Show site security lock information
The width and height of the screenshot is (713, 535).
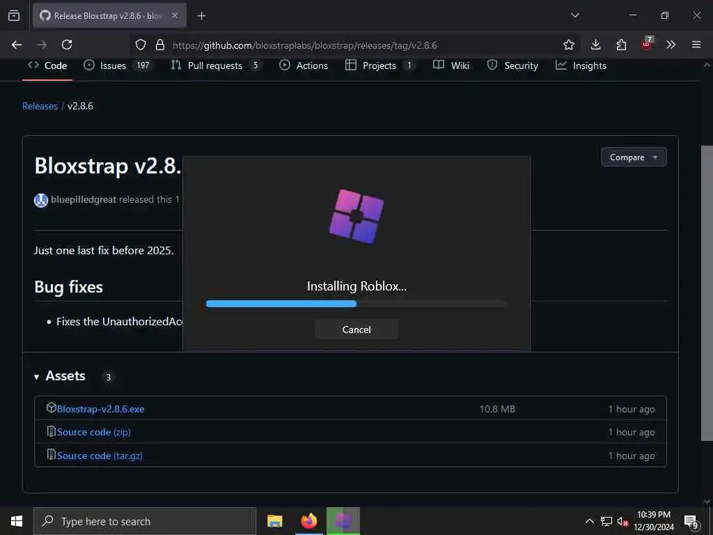pyautogui.click(x=160, y=45)
